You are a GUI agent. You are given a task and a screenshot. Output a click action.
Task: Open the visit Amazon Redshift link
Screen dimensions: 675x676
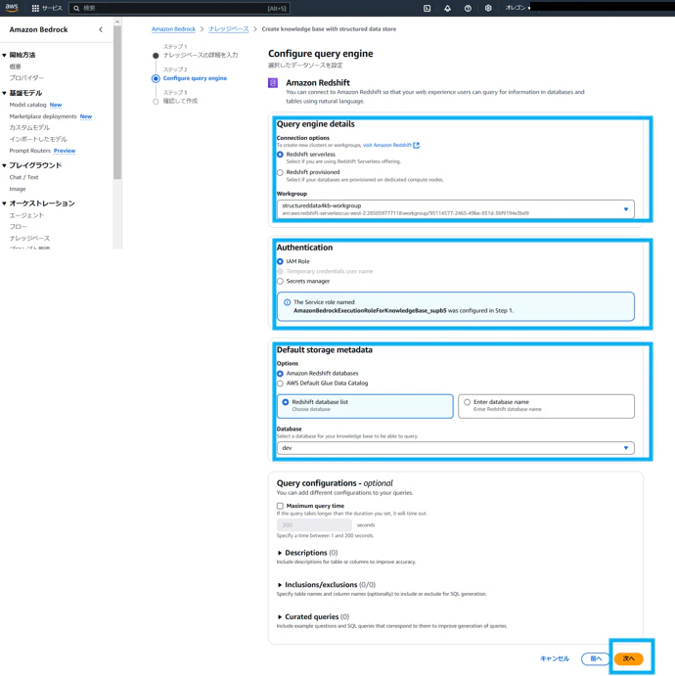[x=387, y=146]
